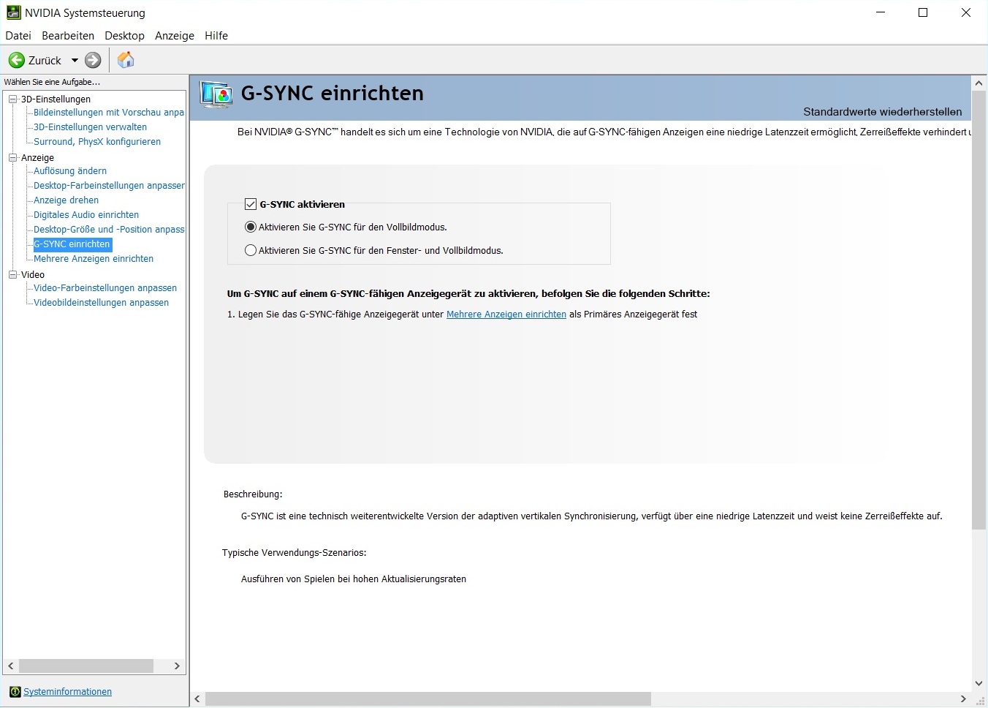This screenshot has height=708, width=988.
Task: Open the Anzeige menu
Action: (175, 35)
